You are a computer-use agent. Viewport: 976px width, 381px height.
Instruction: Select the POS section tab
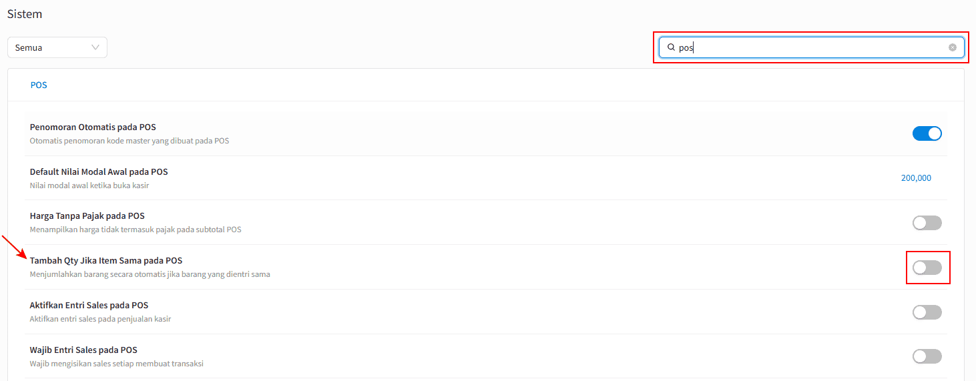39,85
